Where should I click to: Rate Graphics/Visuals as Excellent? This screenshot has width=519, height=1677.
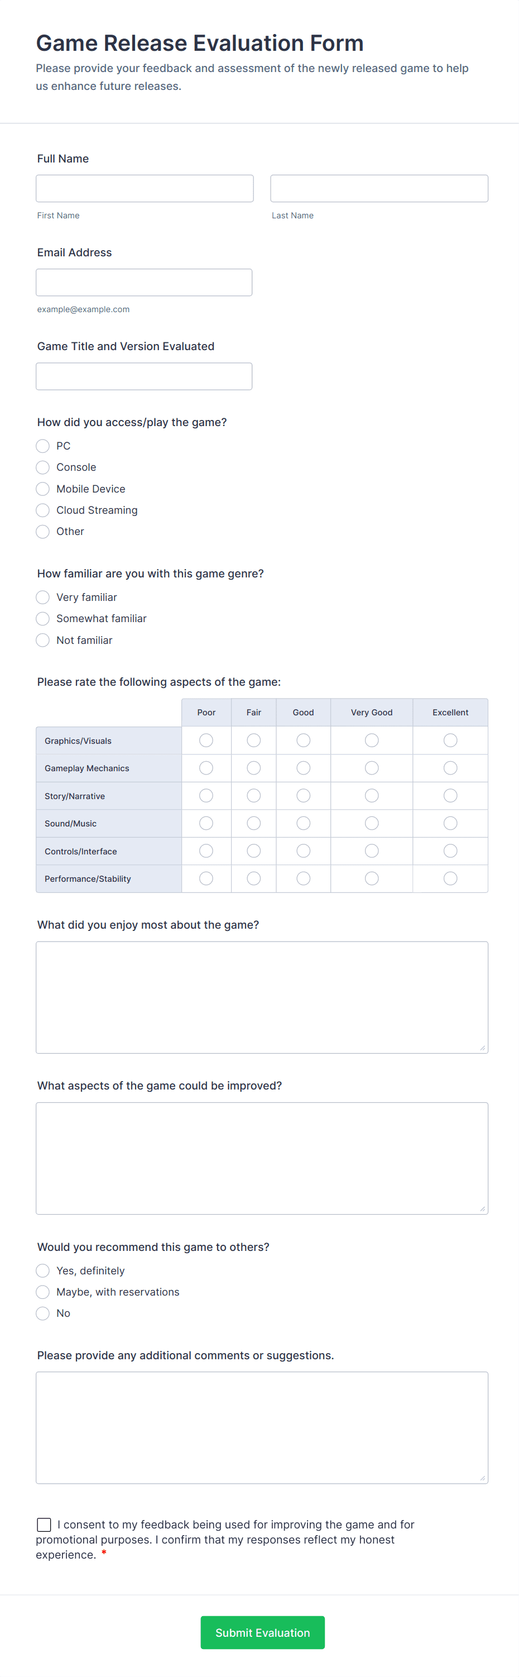click(450, 740)
